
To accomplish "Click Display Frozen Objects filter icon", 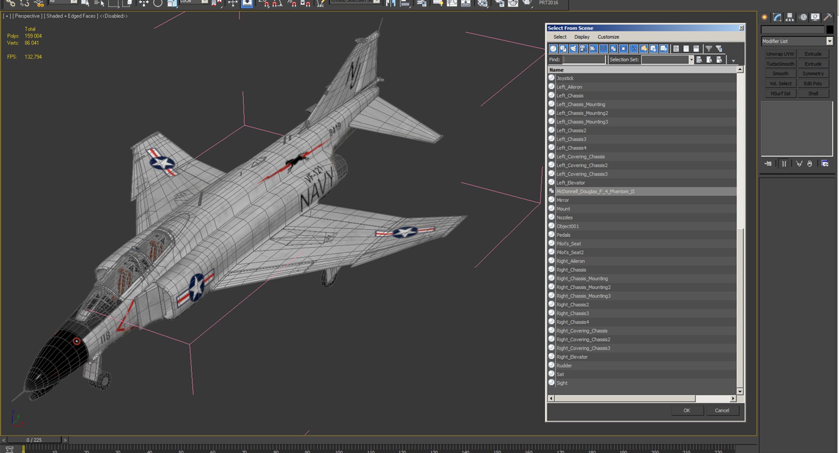I will tap(654, 48).
